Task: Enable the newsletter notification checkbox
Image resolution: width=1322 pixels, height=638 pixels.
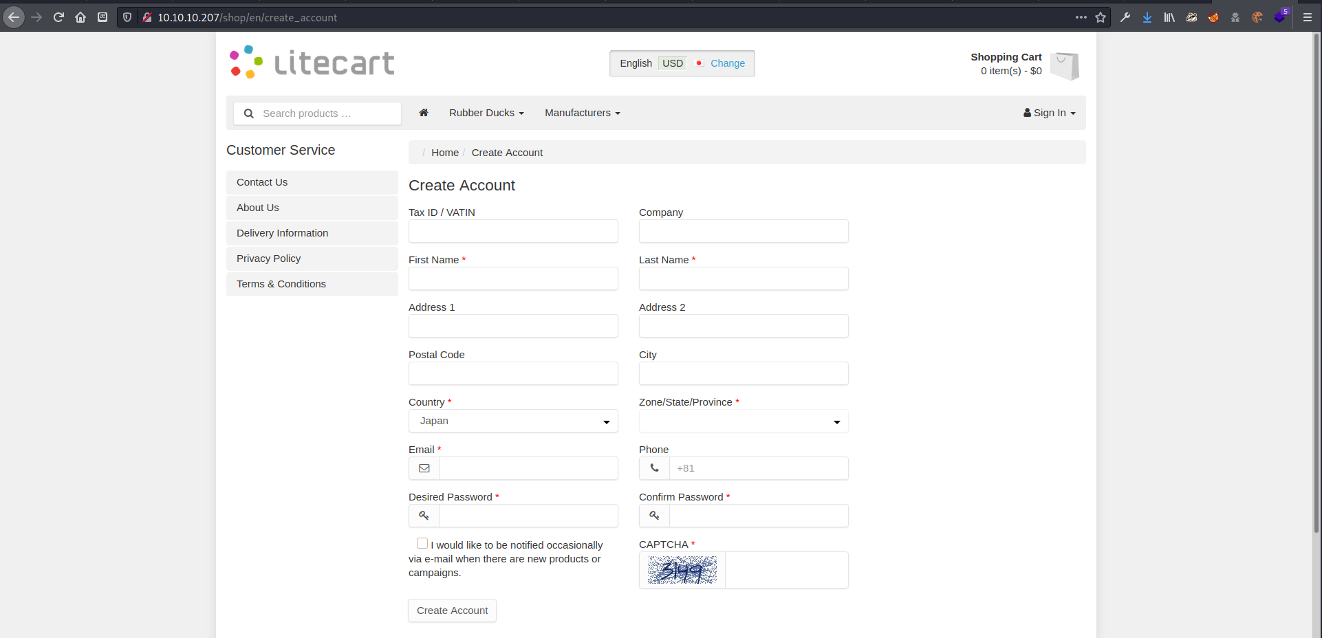Action: (422, 543)
